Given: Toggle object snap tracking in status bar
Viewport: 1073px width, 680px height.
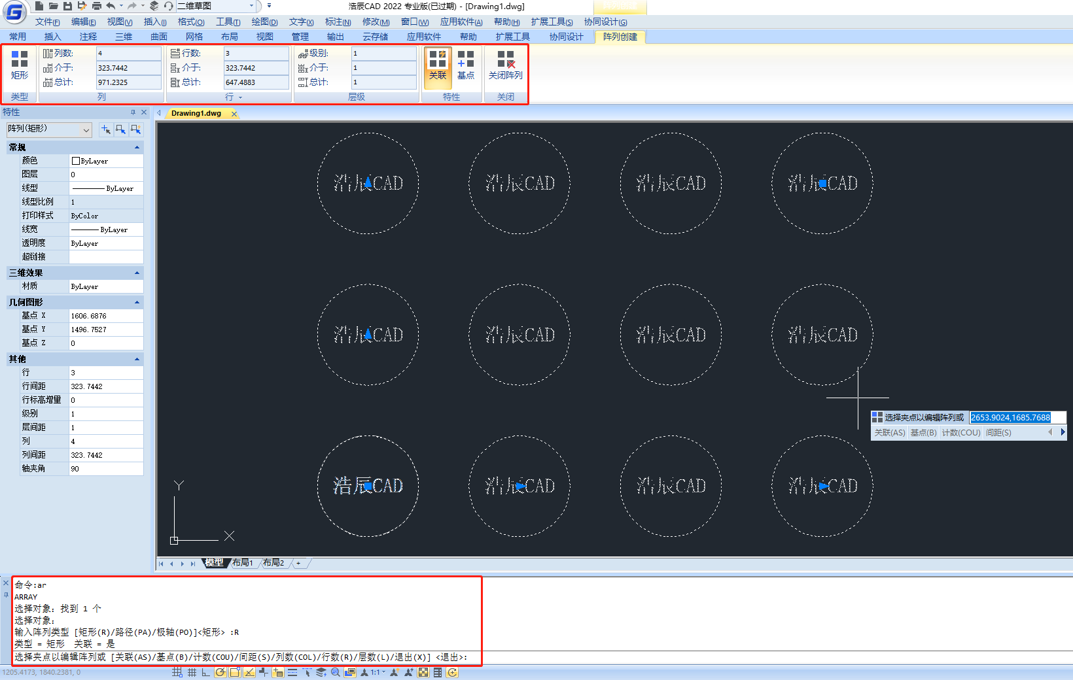Looking at the screenshot, I should pyautogui.click(x=249, y=672).
